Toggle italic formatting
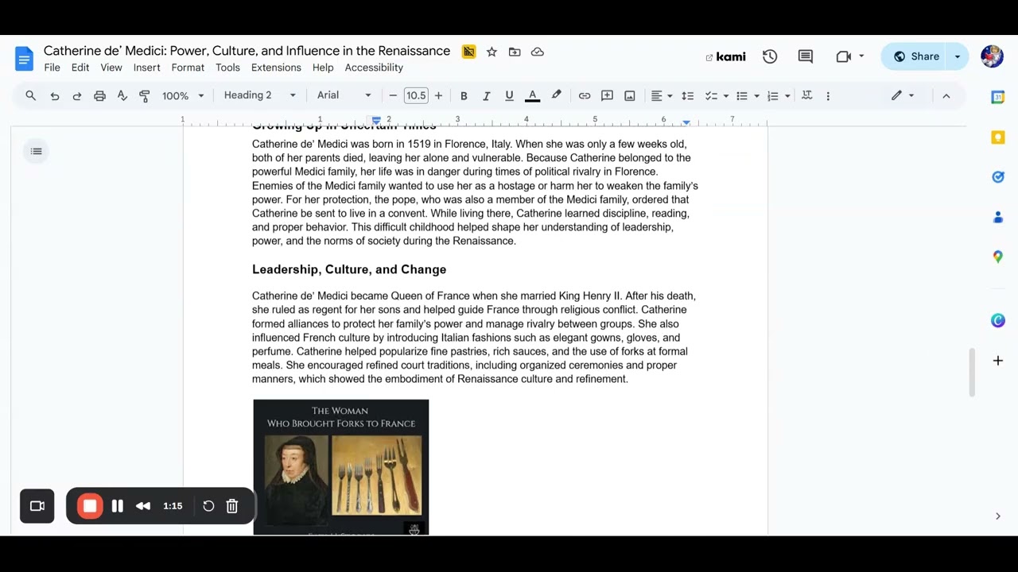 pos(487,95)
